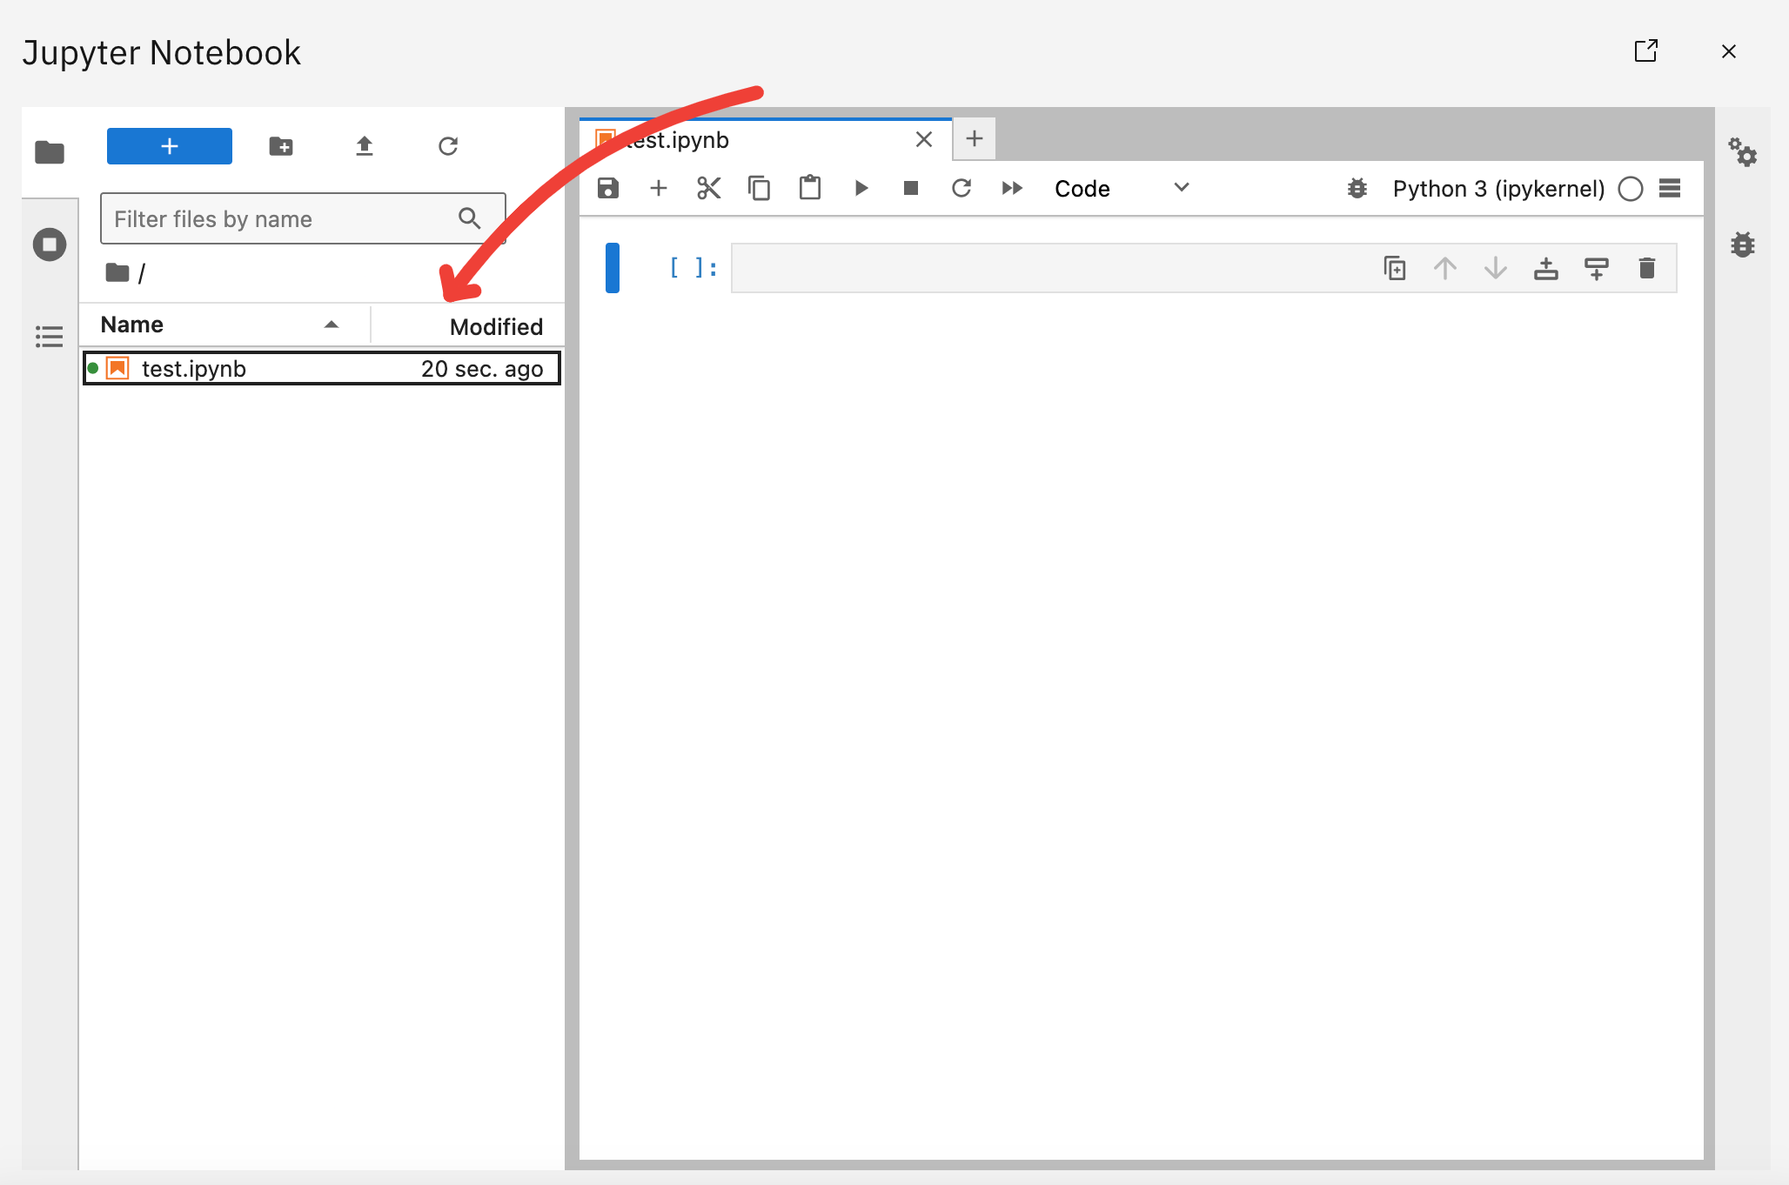Click the run cell icon

coord(861,188)
